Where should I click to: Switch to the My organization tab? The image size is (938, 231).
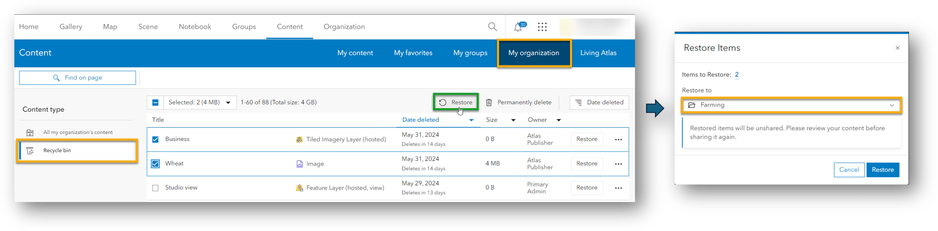click(534, 53)
